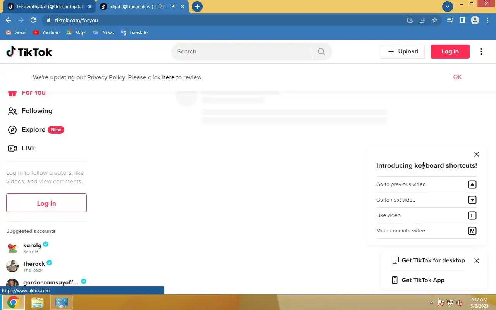Click the up arrow key icon
Screen dimensions: 496x310
point(472,184)
